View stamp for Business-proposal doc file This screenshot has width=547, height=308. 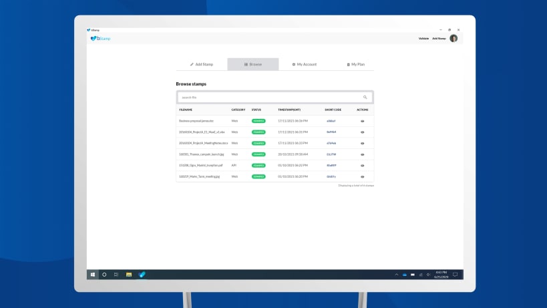[x=362, y=121]
